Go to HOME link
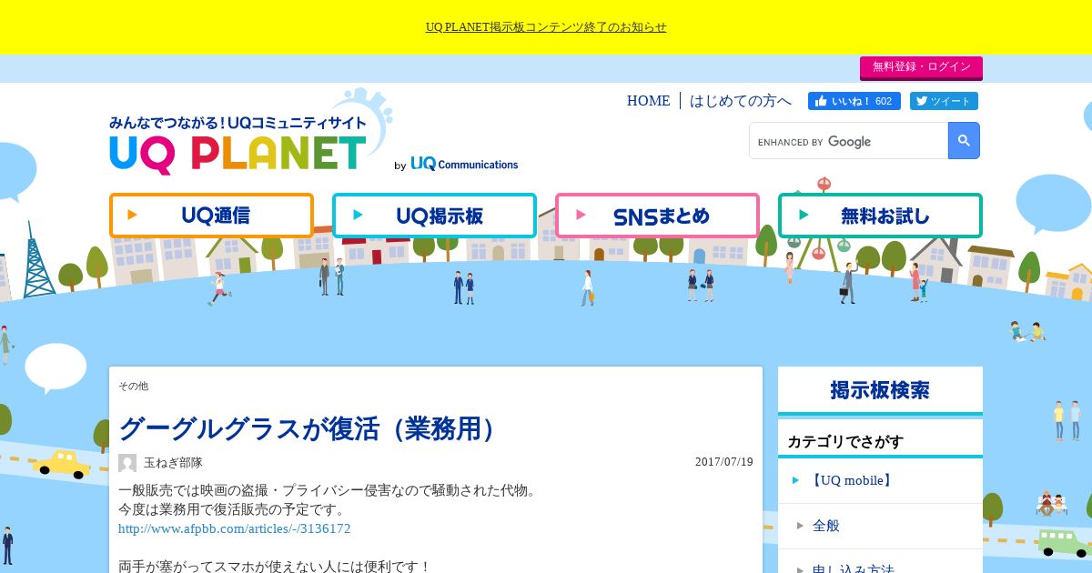This screenshot has width=1092, height=573. 648,101
